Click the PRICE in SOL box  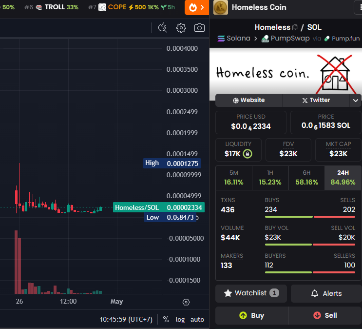[x=326, y=123]
